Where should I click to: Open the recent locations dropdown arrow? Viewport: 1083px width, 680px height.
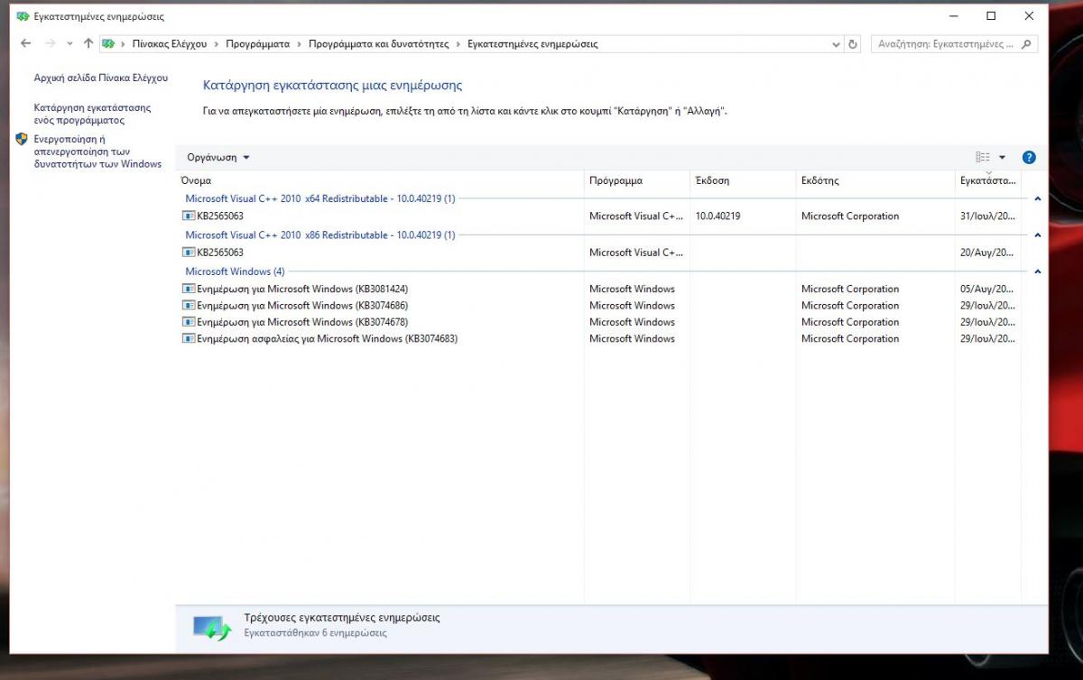tap(69, 43)
